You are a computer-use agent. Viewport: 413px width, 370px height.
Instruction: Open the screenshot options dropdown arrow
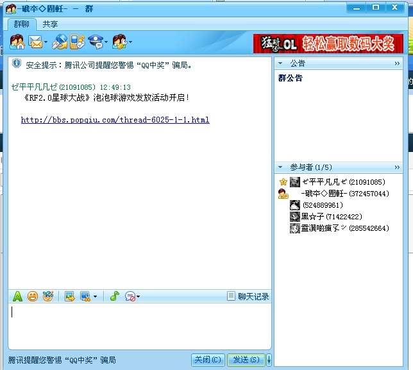click(96, 297)
